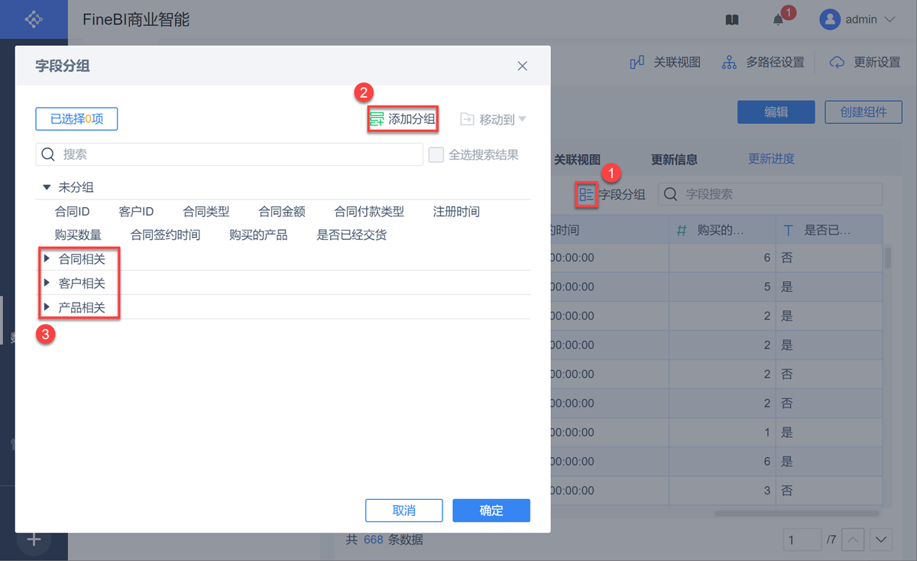Select the 合同金额 field
Image resolution: width=917 pixels, height=561 pixels.
coord(282,212)
